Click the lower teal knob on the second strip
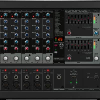Image resolution: width=100 pixels, height=100 pixels. pos(16,42)
